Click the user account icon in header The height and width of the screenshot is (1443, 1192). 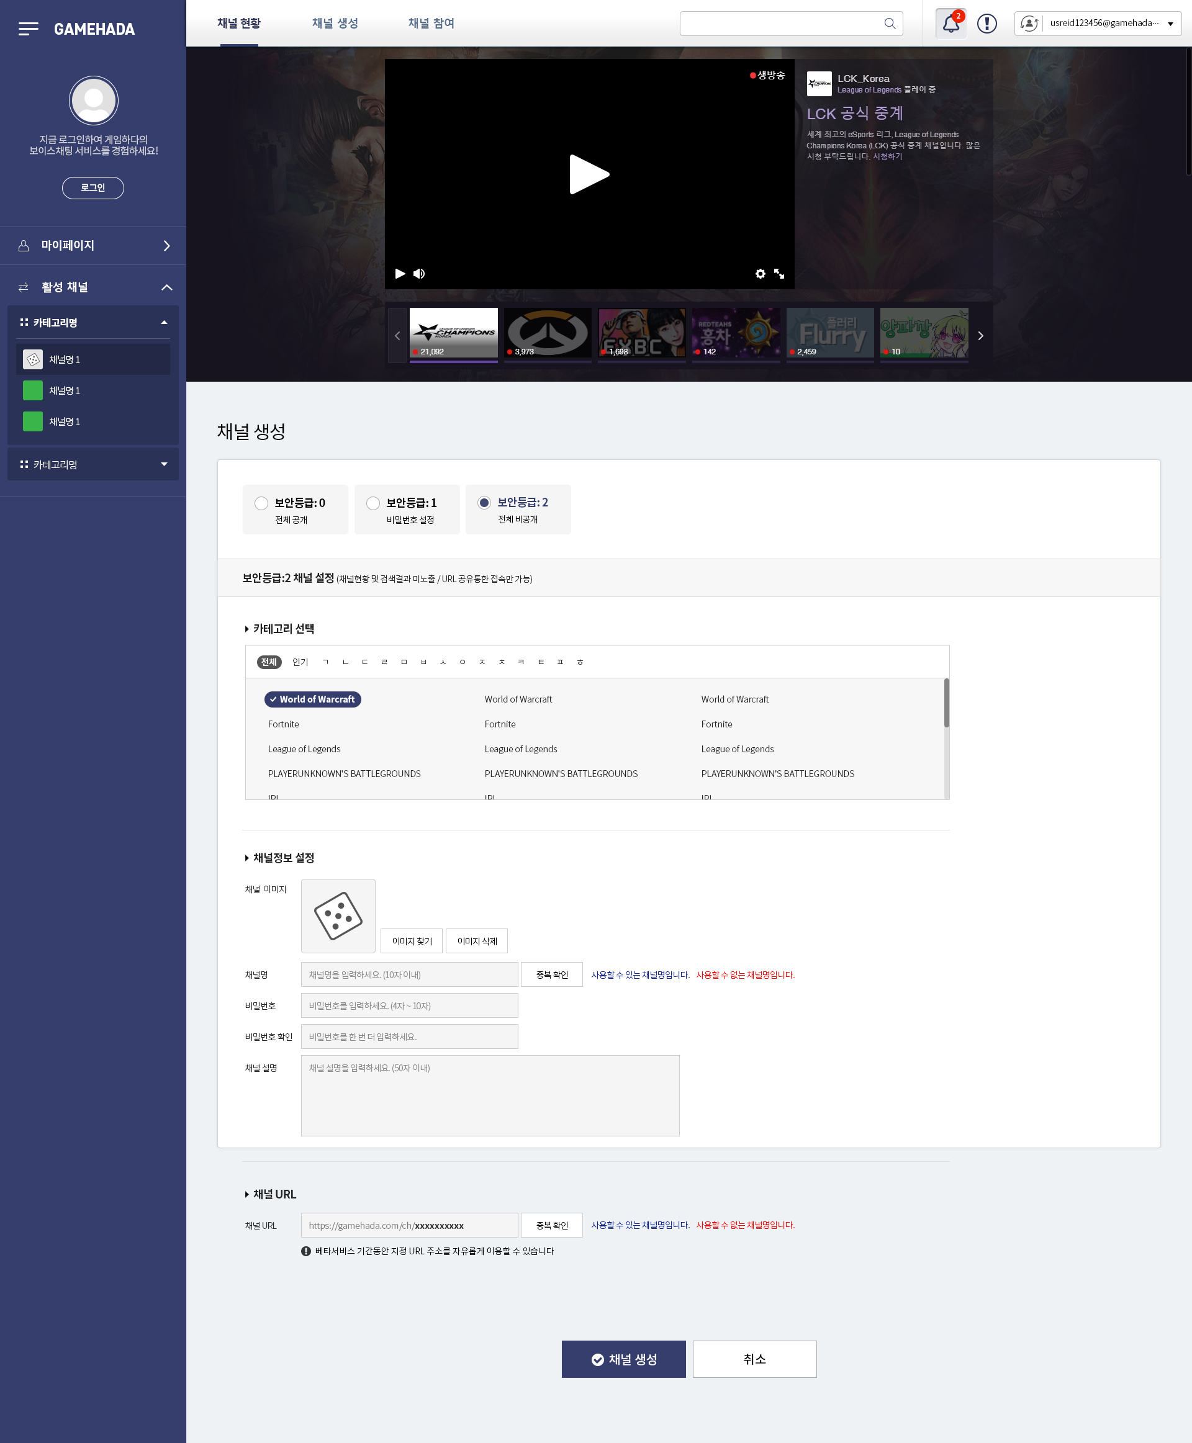pos(1029,24)
